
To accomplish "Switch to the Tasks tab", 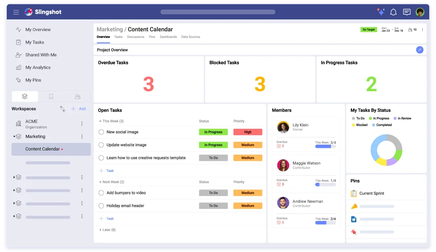I will click(x=119, y=37).
